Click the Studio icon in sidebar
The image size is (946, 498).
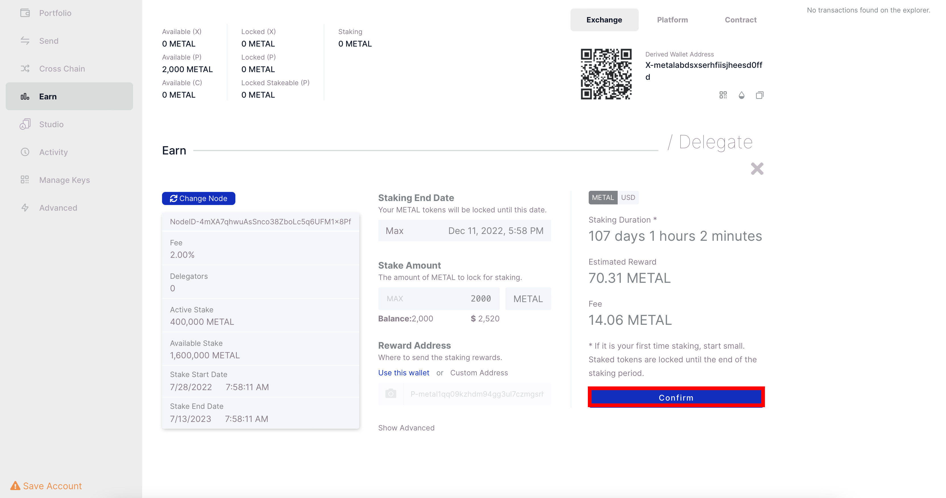[x=25, y=124]
